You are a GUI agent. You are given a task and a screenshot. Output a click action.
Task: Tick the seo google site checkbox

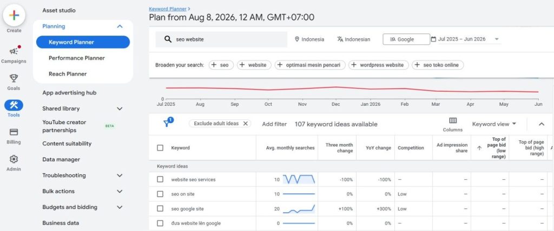tap(160, 208)
